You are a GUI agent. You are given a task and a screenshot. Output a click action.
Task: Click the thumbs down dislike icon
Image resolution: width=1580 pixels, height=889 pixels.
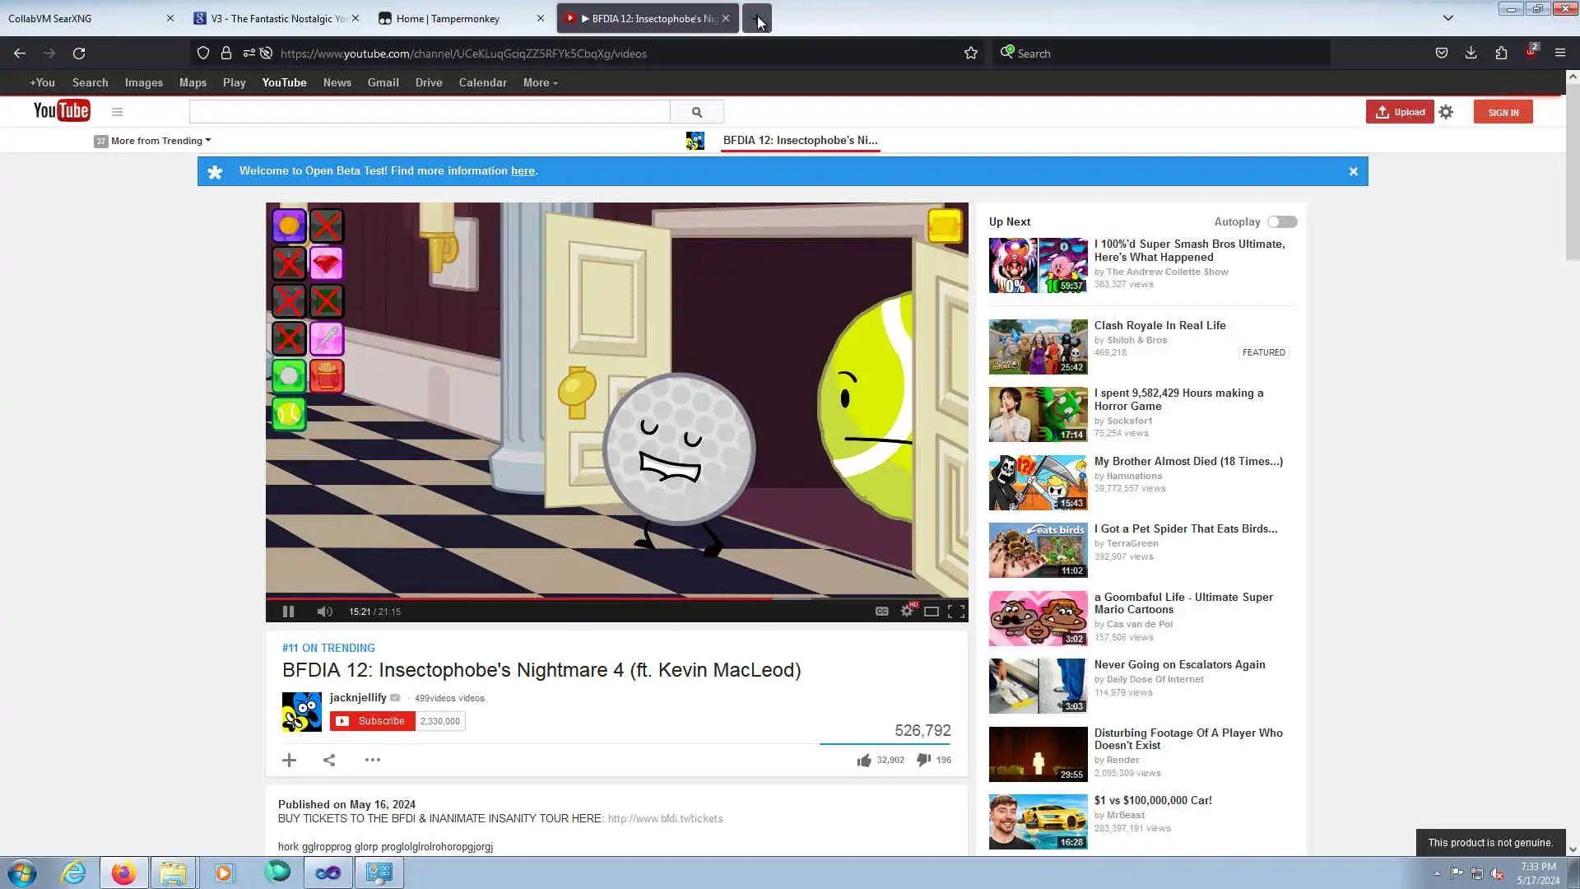[x=923, y=760]
